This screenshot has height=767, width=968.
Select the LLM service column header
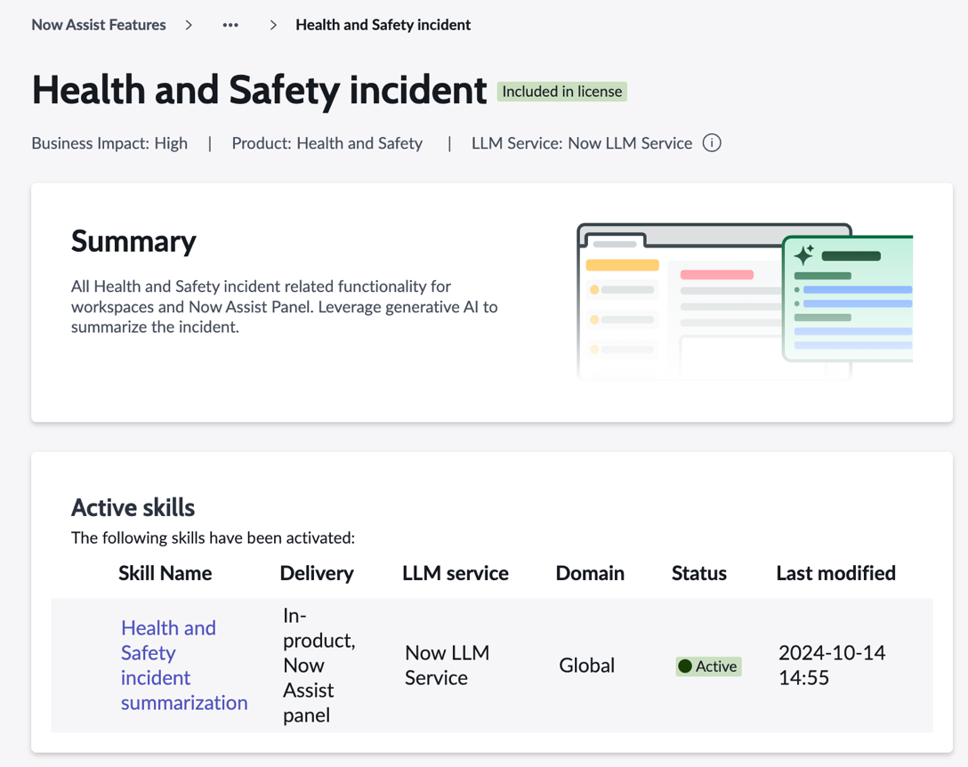(456, 573)
